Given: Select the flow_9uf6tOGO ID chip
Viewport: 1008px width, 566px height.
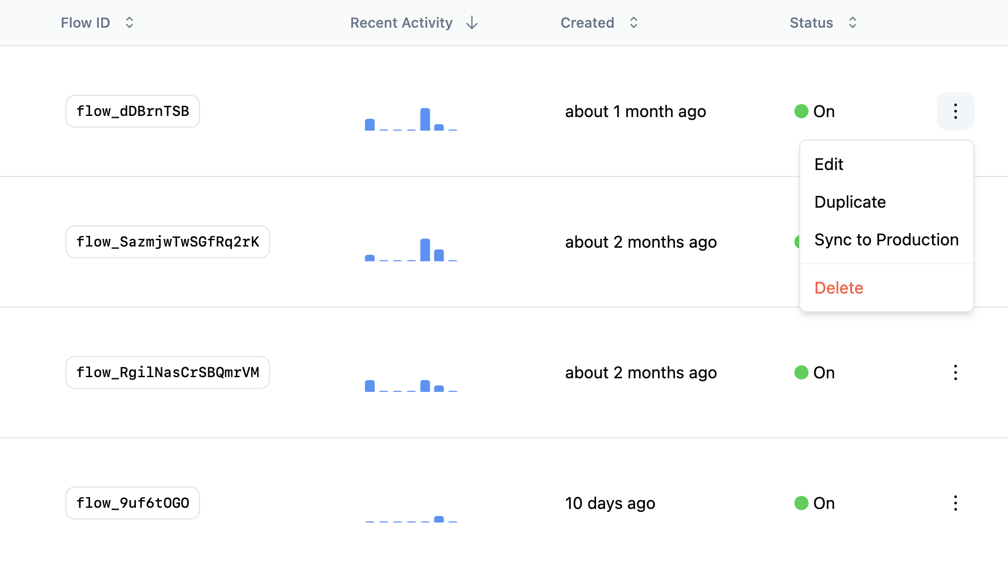Looking at the screenshot, I should click(x=132, y=503).
